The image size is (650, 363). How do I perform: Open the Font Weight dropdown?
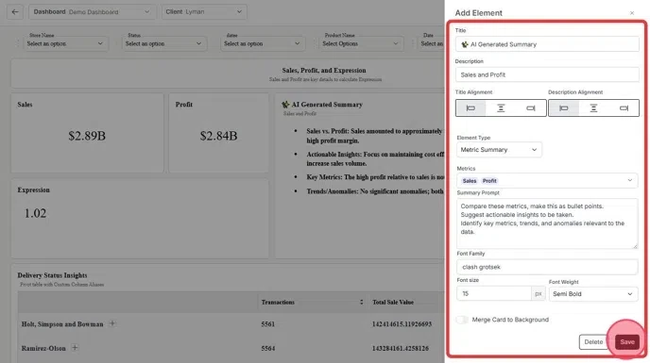[593, 294]
